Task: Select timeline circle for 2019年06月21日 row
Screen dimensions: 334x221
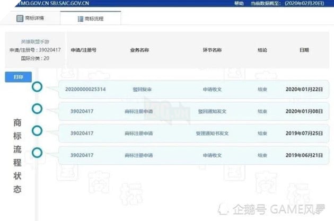Action: coord(37,153)
